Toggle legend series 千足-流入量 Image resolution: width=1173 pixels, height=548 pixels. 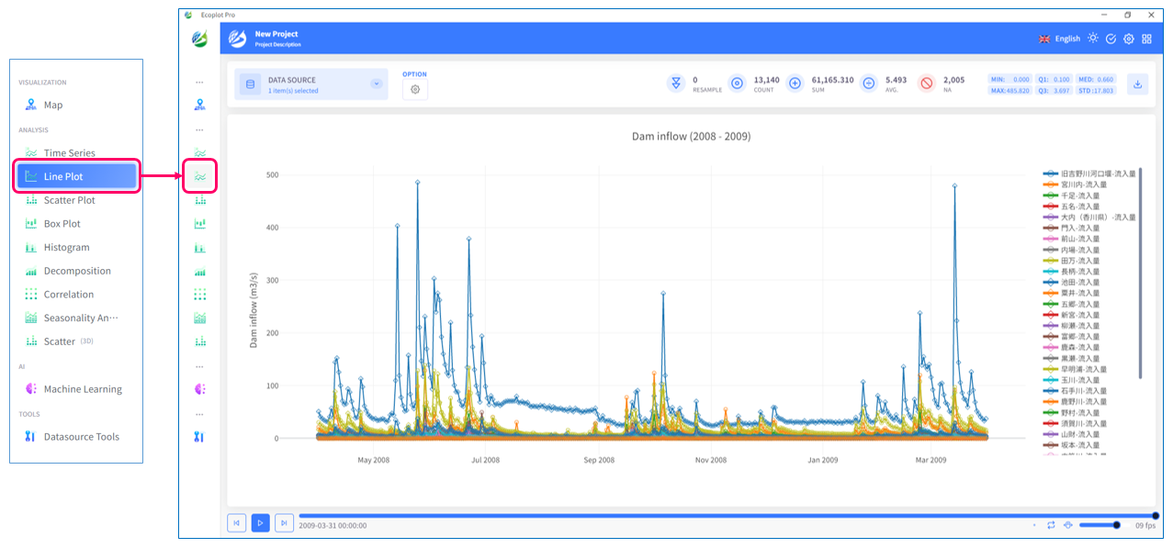1071,196
